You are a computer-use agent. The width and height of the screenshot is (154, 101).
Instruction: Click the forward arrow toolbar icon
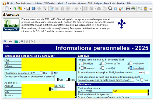[x=76, y=9]
